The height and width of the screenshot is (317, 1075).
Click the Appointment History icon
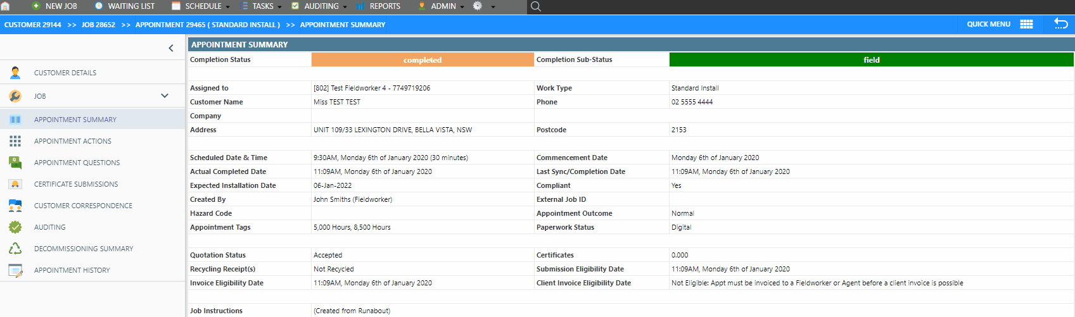click(x=15, y=270)
